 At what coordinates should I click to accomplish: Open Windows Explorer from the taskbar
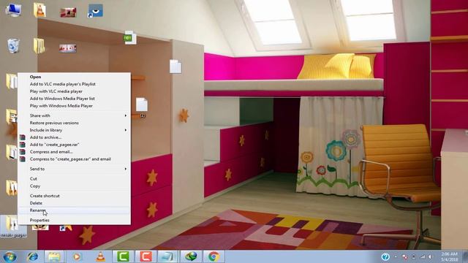click(54, 256)
